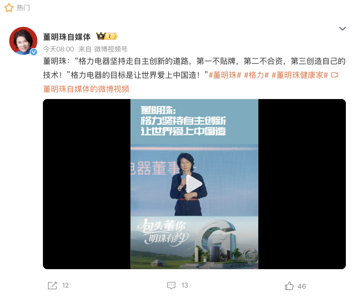Open the #董明珠健康家# hashtag
Screen dimensions: 354x296
coord(300,75)
